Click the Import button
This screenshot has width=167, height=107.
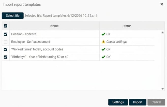coord(138,102)
